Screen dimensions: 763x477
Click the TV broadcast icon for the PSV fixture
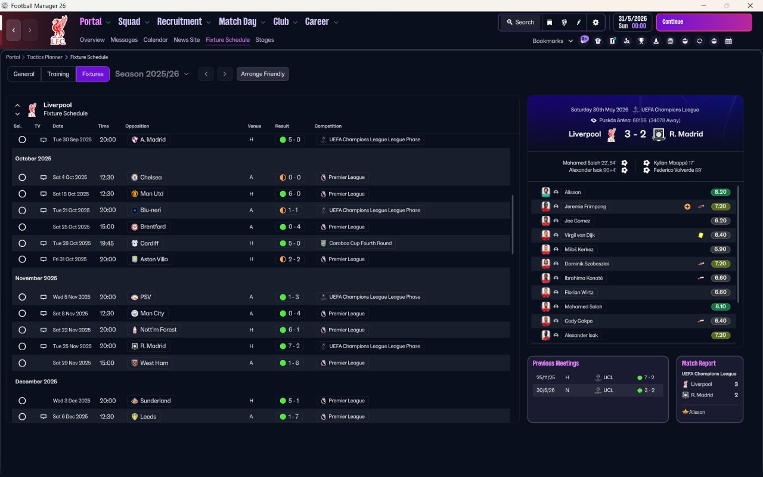[43, 297]
